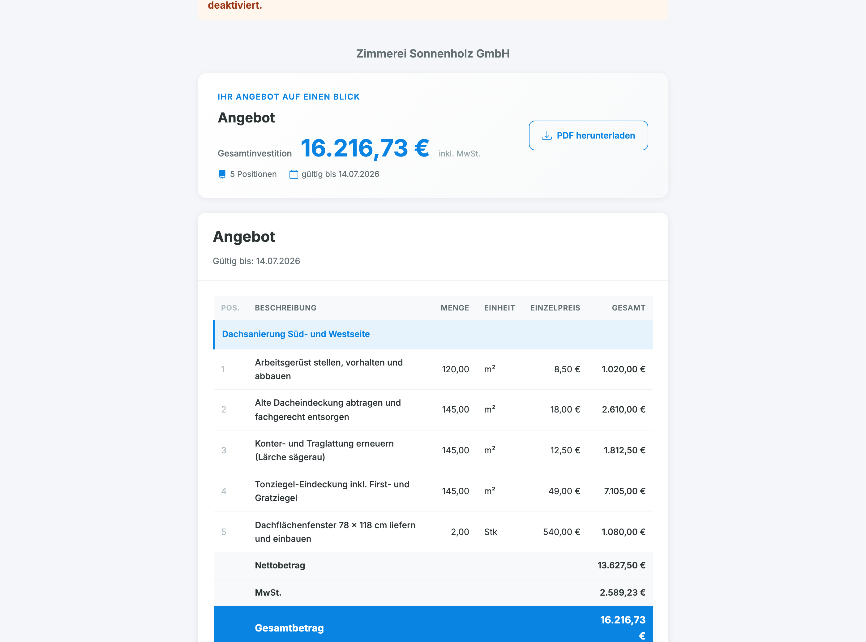Click the Nettobetrag value 13.627,50 €

point(622,565)
